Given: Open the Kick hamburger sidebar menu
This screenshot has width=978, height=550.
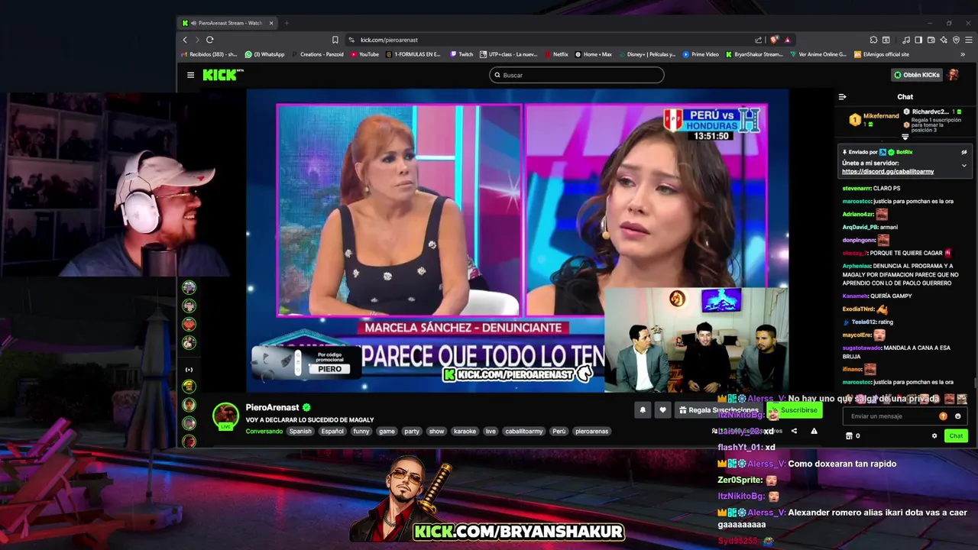Looking at the screenshot, I should tap(190, 75).
